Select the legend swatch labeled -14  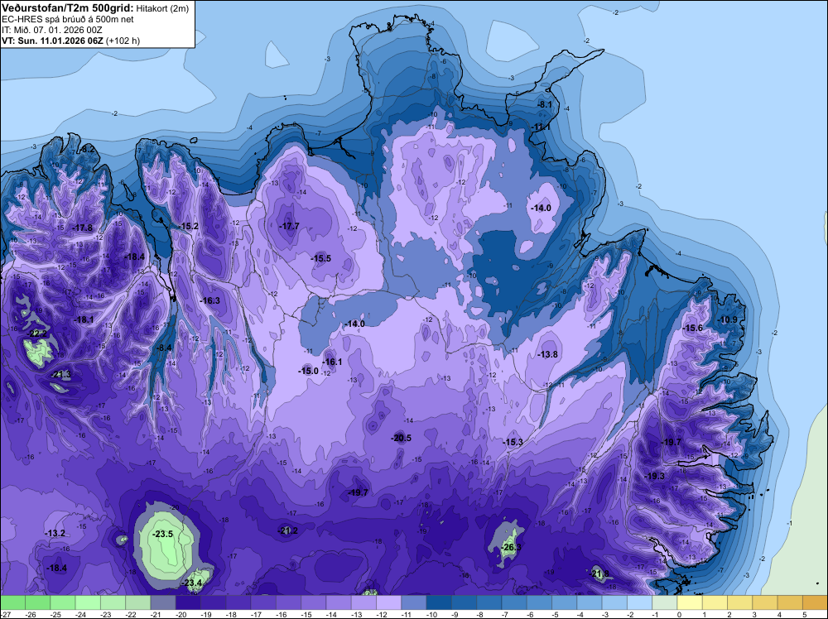coord(339,602)
